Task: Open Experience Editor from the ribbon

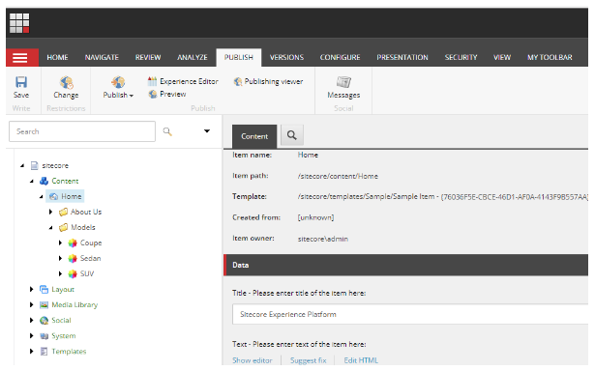Action: click(183, 81)
